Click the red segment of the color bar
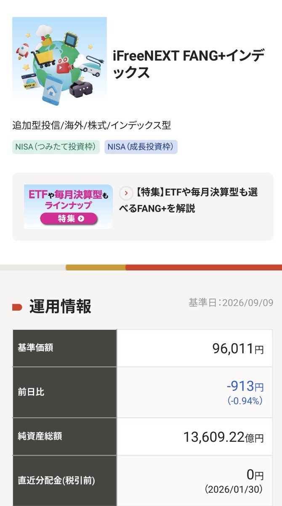 (x=204, y=267)
